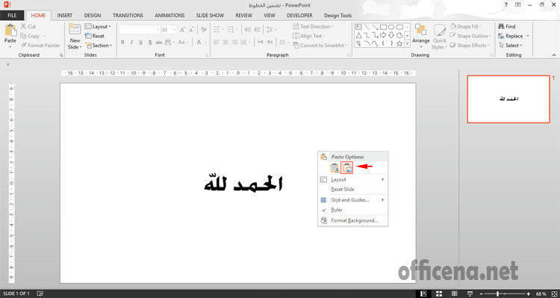The width and height of the screenshot is (560, 298).
Task: Open the notes icon beside slide count
Action: (x=40, y=294)
